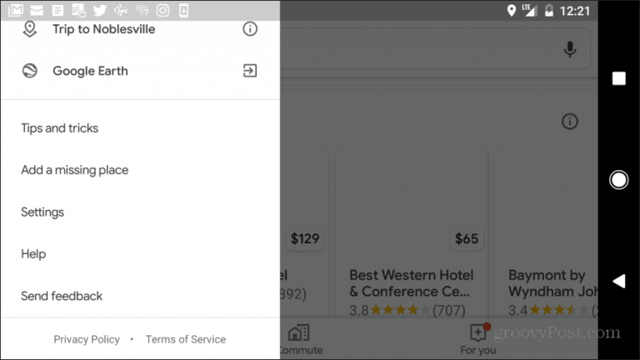Switch to the Commute tab

[298, 340]
